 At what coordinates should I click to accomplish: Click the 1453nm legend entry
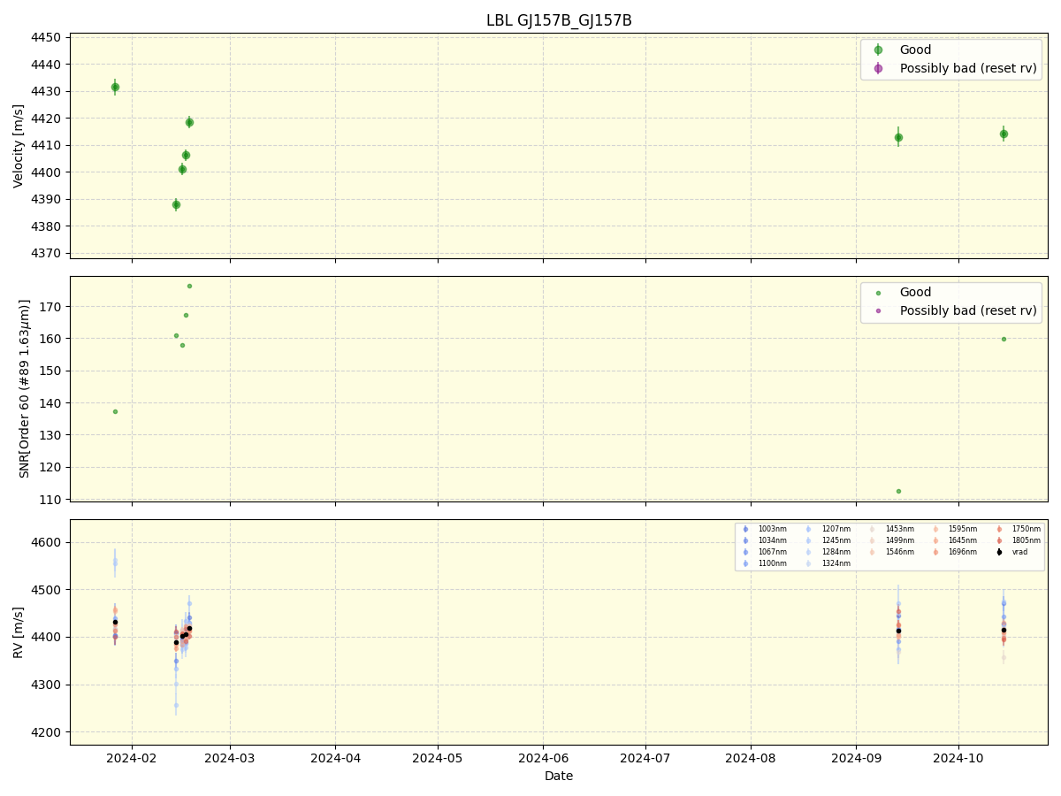892,529
